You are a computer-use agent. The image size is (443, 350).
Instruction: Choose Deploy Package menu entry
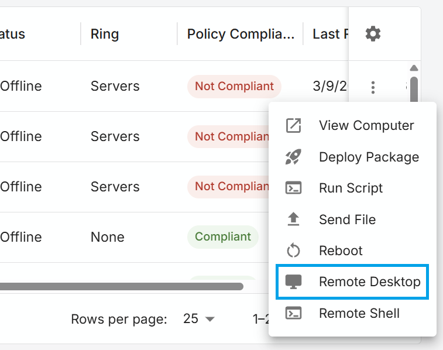[369, 157]
